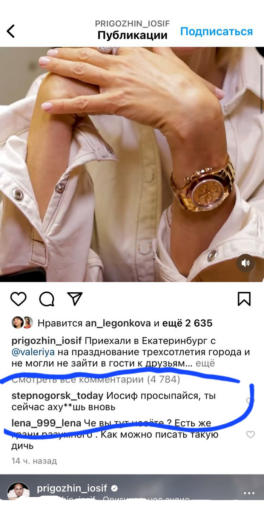Screen dimensions: 264x511
Task: Like the post with heart icon
Action: 18,299
